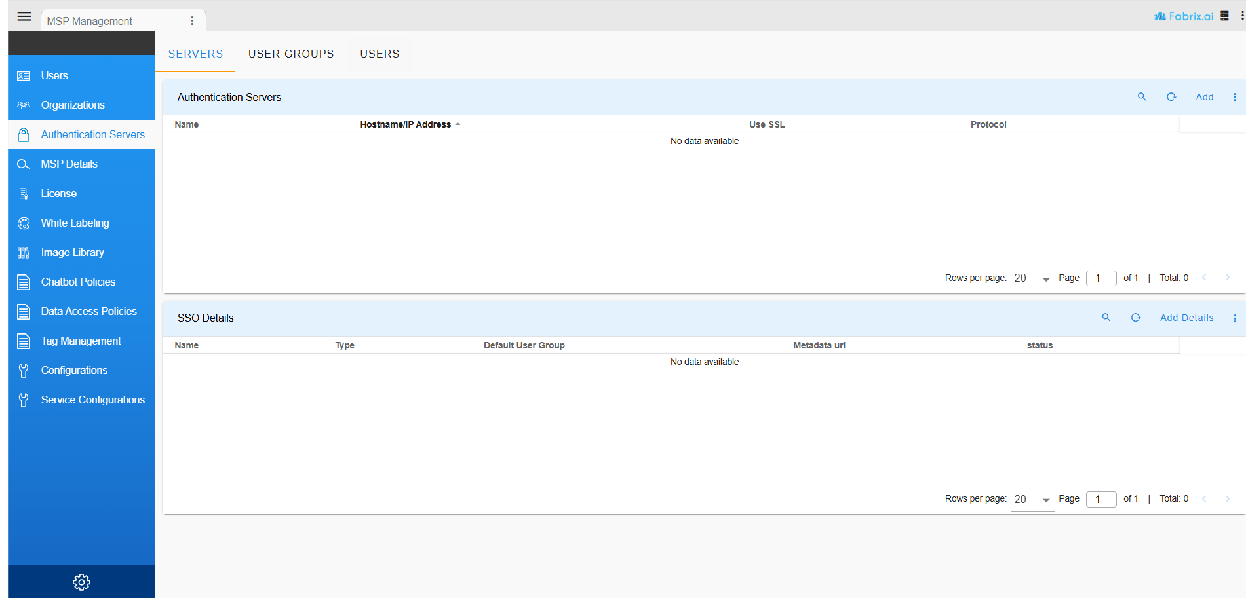Open the kebab menu beside Add button

pyautogui.click(x=1235, y=96)
